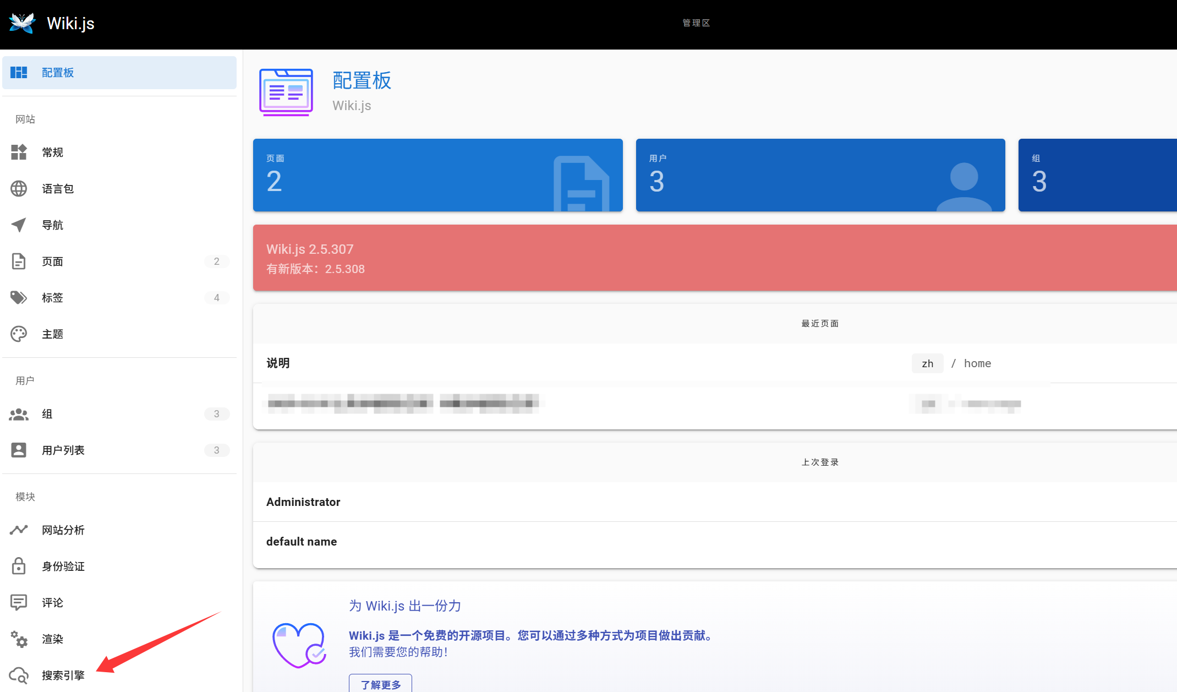Image resolution: width=1177 pixels, height=692 pixels.
Task: Click the 搜索引擎 cloud search icon
Action: [19, 675]
